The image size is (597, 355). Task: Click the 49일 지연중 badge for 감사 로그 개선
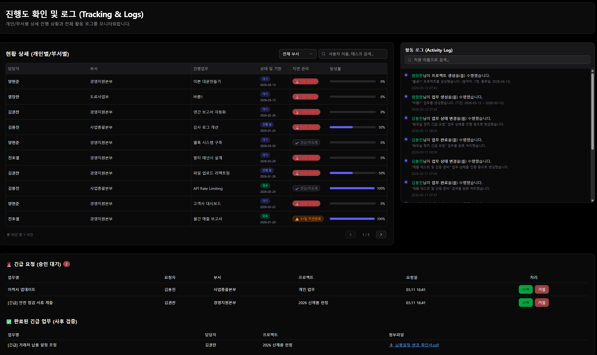coord(306,127)
